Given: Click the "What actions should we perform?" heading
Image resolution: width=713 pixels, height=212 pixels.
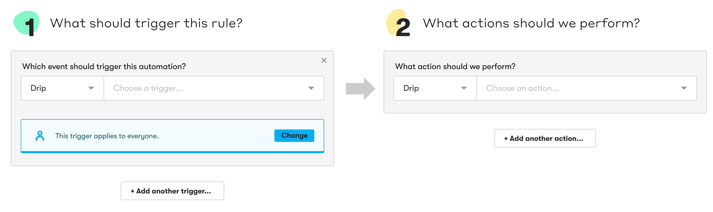Looking at the screenshot, I should (531, 23).
